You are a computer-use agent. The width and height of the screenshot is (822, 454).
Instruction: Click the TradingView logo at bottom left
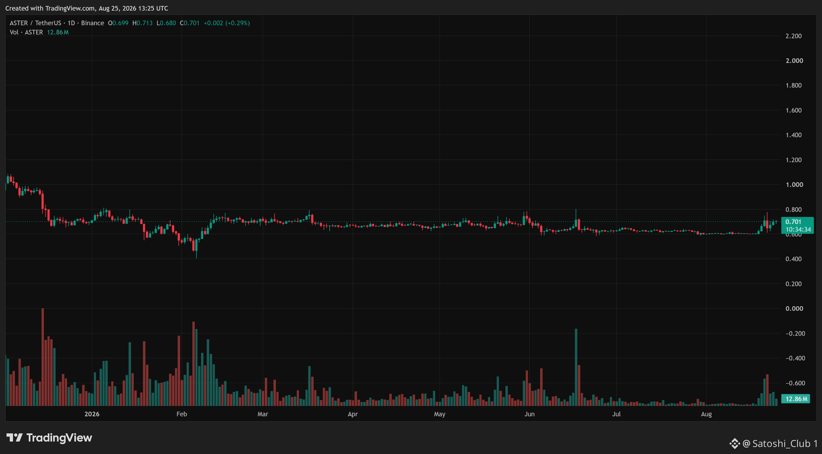coord(49,438)
